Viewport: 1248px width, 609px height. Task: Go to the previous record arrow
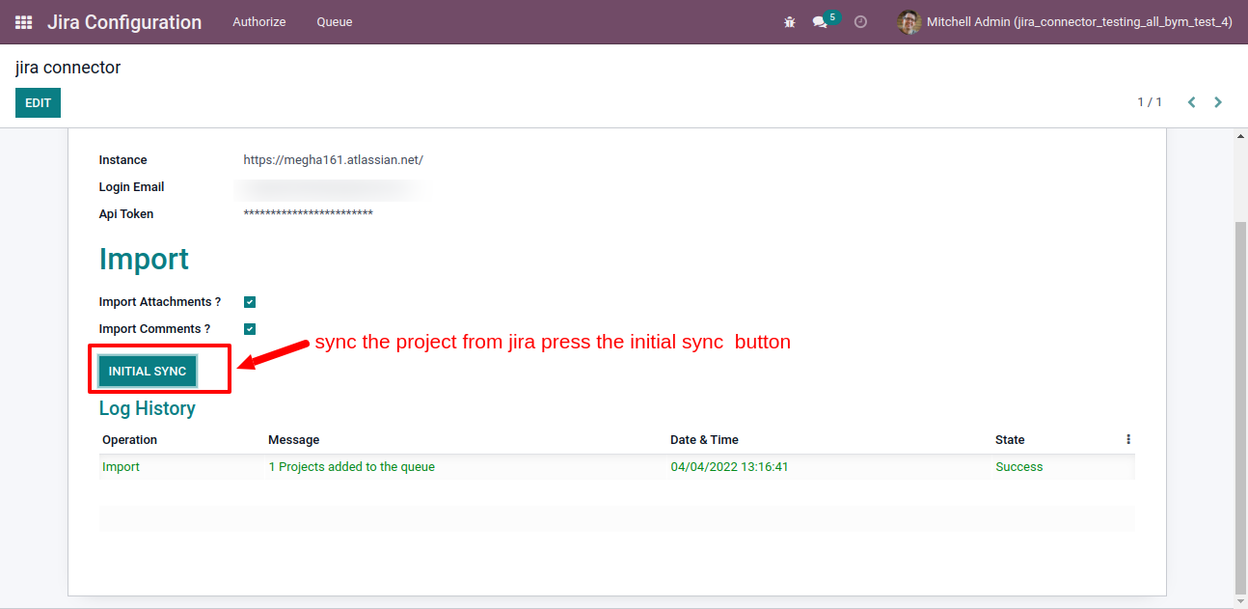click(1192, 102)
